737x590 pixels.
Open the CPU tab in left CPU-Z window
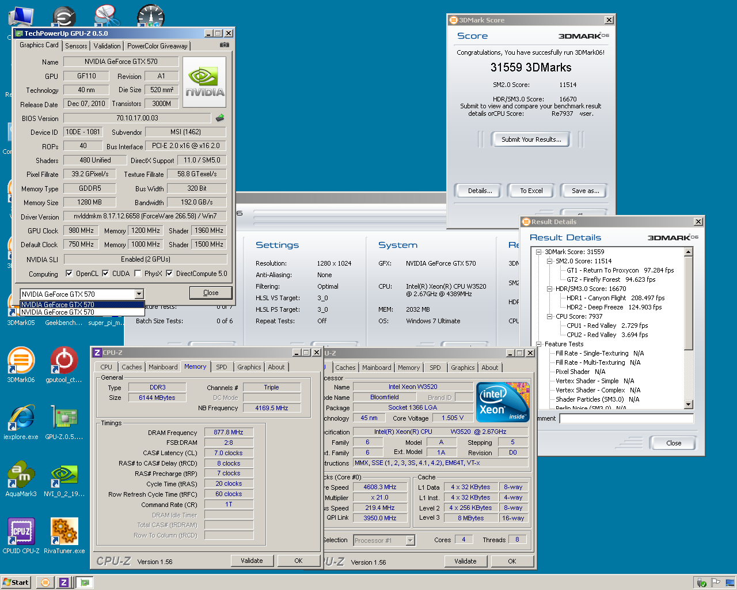107,367
